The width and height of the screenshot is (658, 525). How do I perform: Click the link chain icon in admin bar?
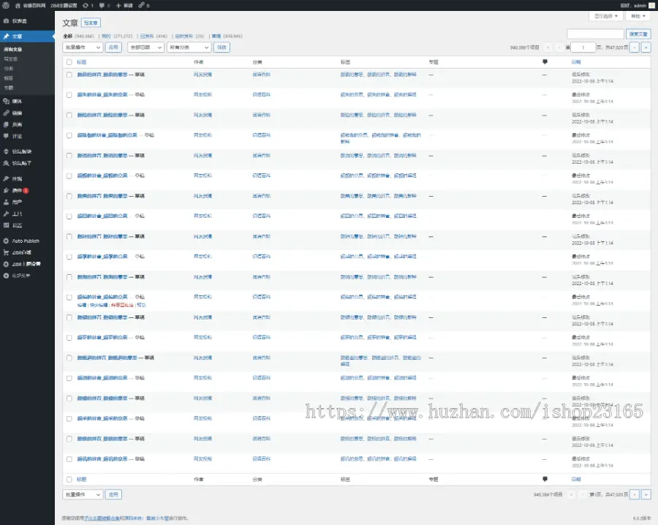tap(141, 5)
